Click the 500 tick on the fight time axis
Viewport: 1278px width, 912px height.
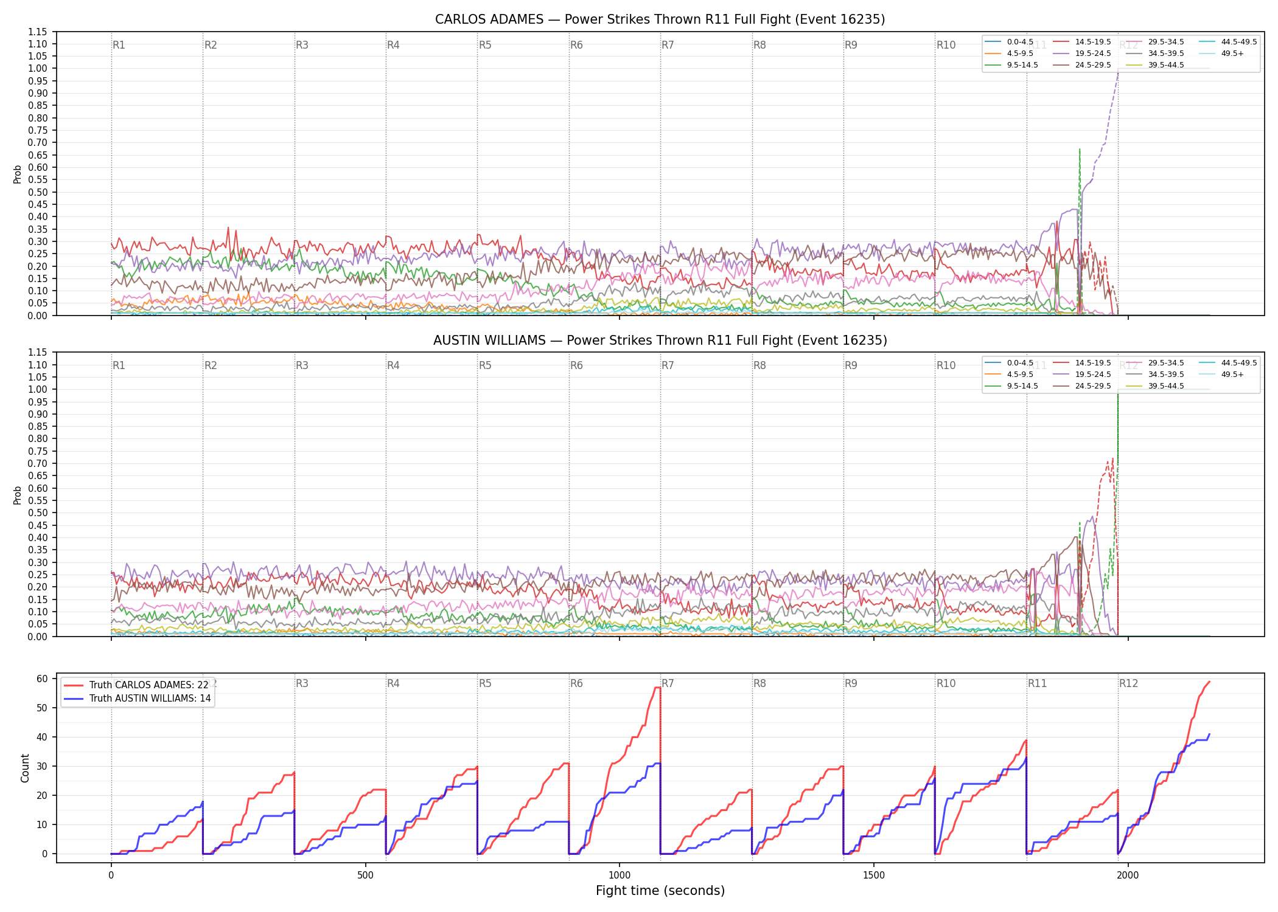365,876
